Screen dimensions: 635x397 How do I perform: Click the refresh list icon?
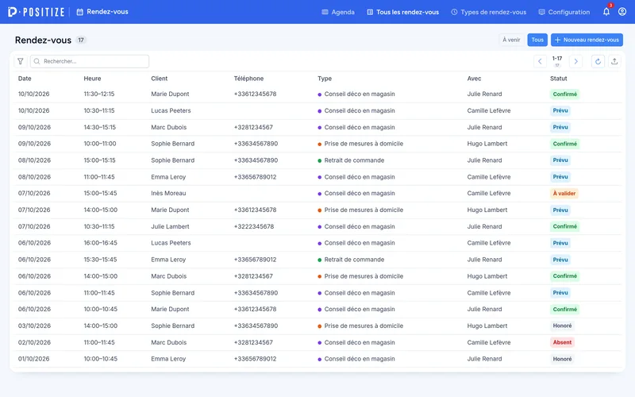(598, 62)
